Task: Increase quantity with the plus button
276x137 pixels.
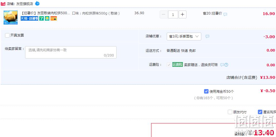Action: 183,14
